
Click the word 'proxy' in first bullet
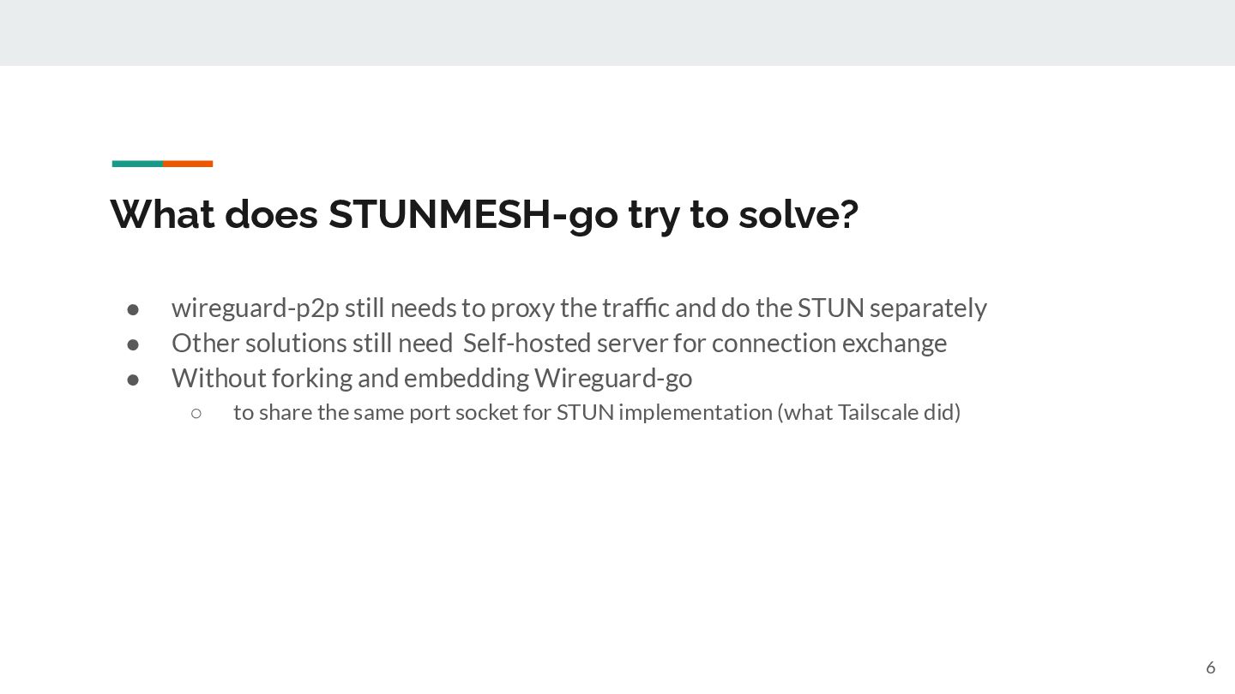pos(523,308)
